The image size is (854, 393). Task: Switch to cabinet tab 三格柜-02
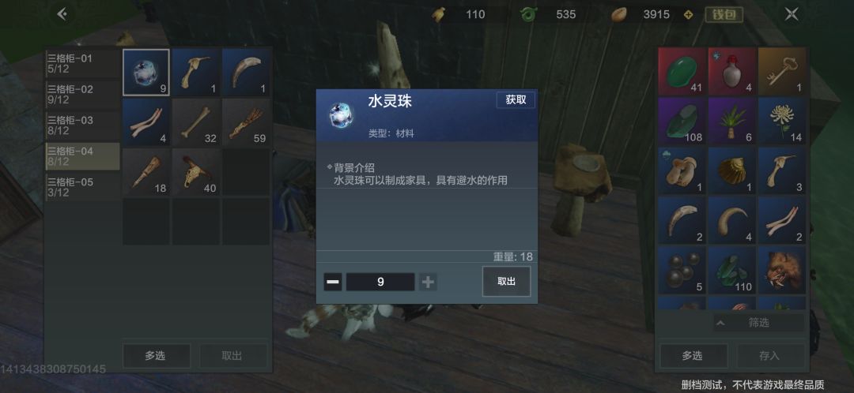pos(82,95)
